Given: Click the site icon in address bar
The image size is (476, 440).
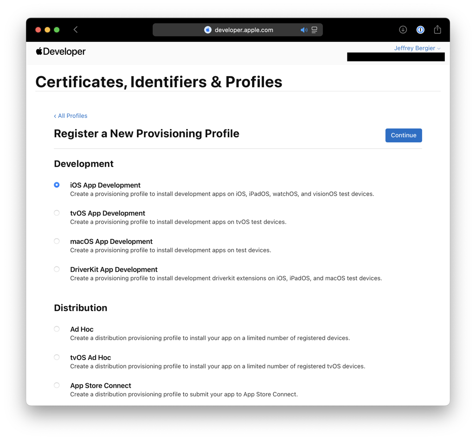Looking at the screenshot, I should [208, 30].
